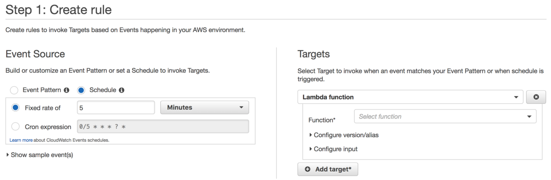Select the Cron expression radio button
This screenshot has width=551, height=180.
coord(15,126)
